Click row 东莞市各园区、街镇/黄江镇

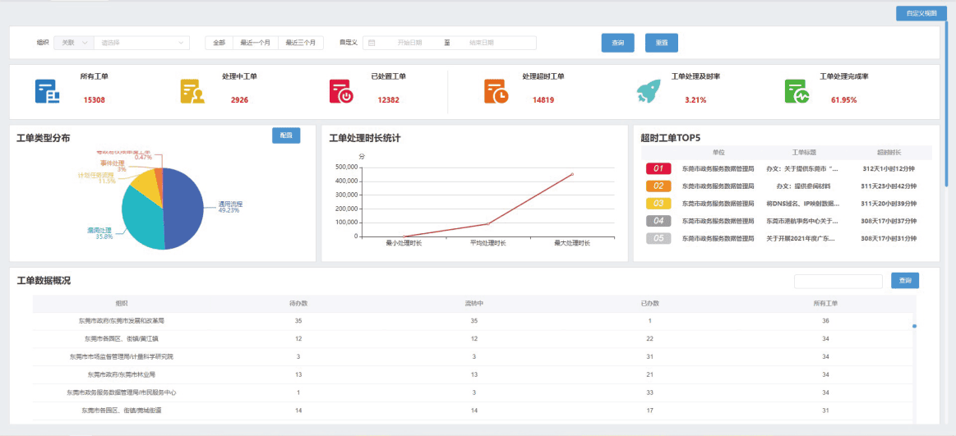[473, 338]
